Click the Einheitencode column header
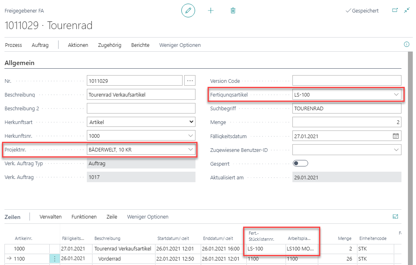 [x=373, y=238]
